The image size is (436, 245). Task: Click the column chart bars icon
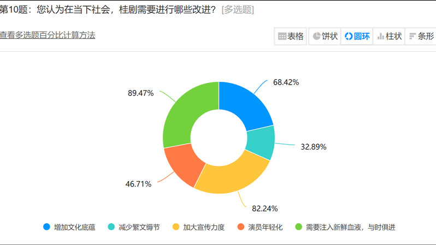coord(381,37)
